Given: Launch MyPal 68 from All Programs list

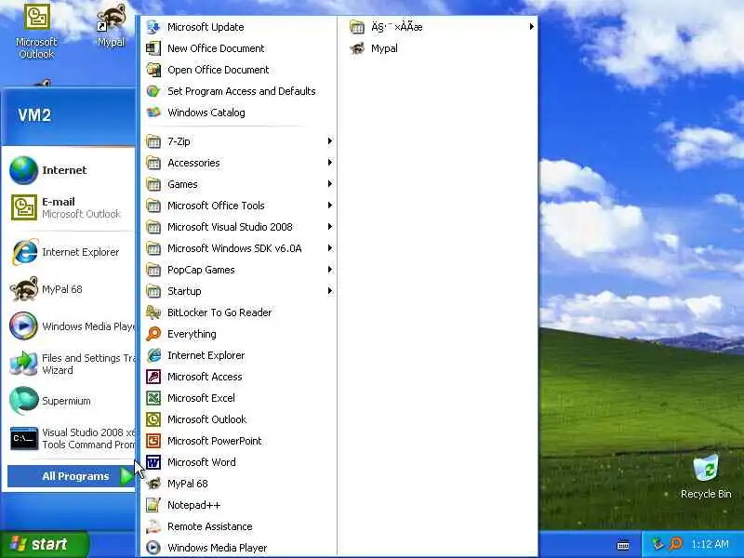Looking at the screenshot, I should click(x=239, y=484).
